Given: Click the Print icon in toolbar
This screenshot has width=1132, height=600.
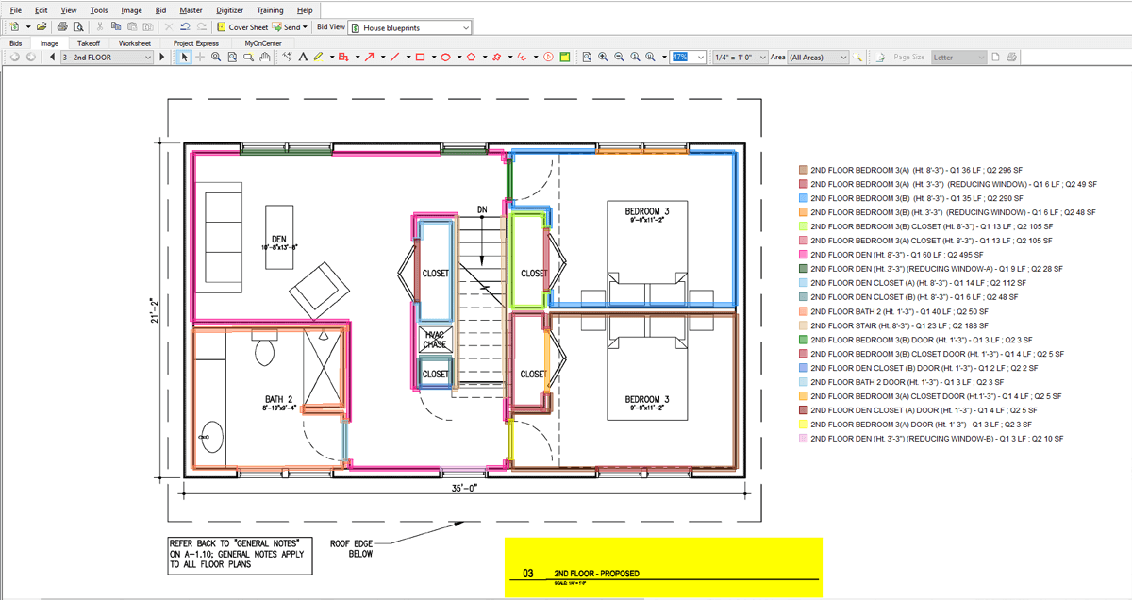Looking at the screenshot, I should tap(61, 27).
